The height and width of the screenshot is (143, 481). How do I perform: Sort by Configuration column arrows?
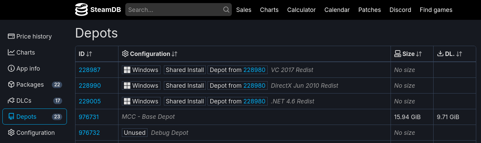pyautogui.click(x=174, y=54)
